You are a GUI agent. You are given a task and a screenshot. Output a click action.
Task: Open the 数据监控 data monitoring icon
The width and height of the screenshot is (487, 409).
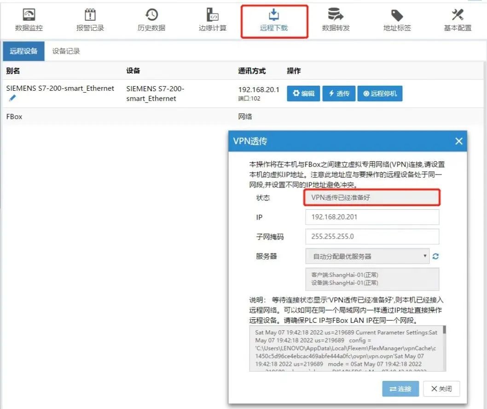click(x=29, y=20)
